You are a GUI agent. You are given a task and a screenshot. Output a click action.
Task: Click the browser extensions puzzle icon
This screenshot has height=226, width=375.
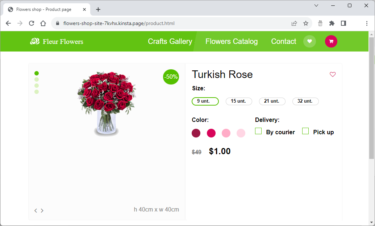click(332, 23)
